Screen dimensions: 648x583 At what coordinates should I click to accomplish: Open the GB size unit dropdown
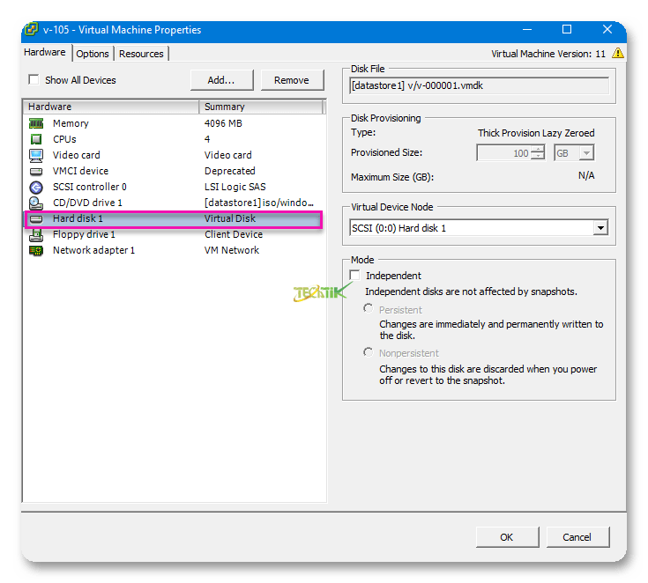pyautogui.click(x=585, y=153)
